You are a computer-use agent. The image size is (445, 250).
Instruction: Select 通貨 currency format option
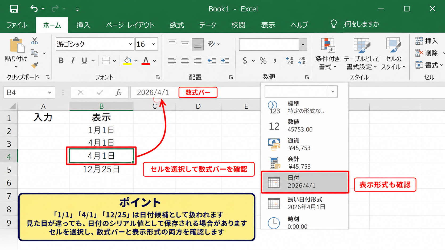[x=305, y=144]
